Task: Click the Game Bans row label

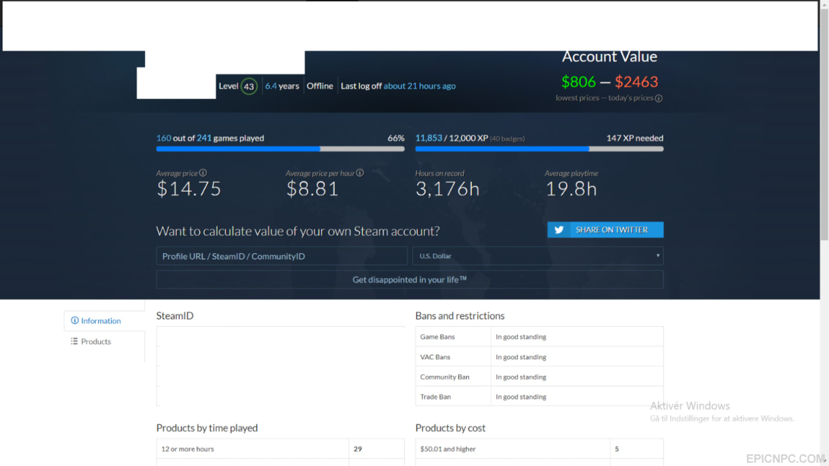Action: pos(438,337)
